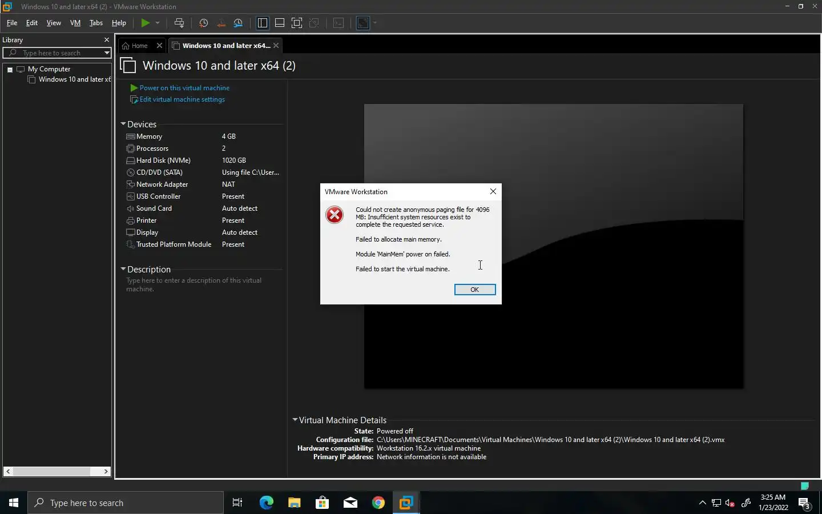Select the Memory device row

point(203,136)
